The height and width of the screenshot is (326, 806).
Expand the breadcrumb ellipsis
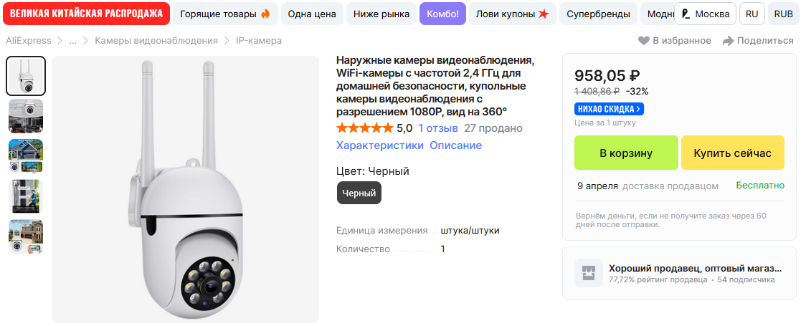pos(72,41)
